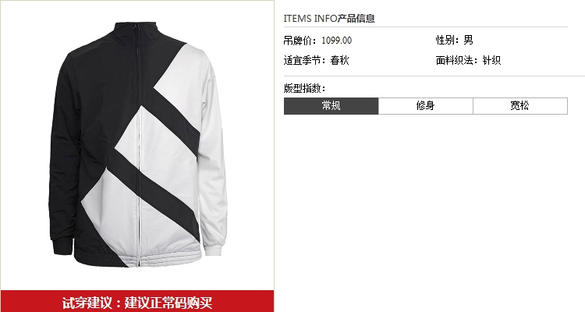Select the 修身 fit option
This screenshot has height=312, width=585.
(x=426, y=106)
